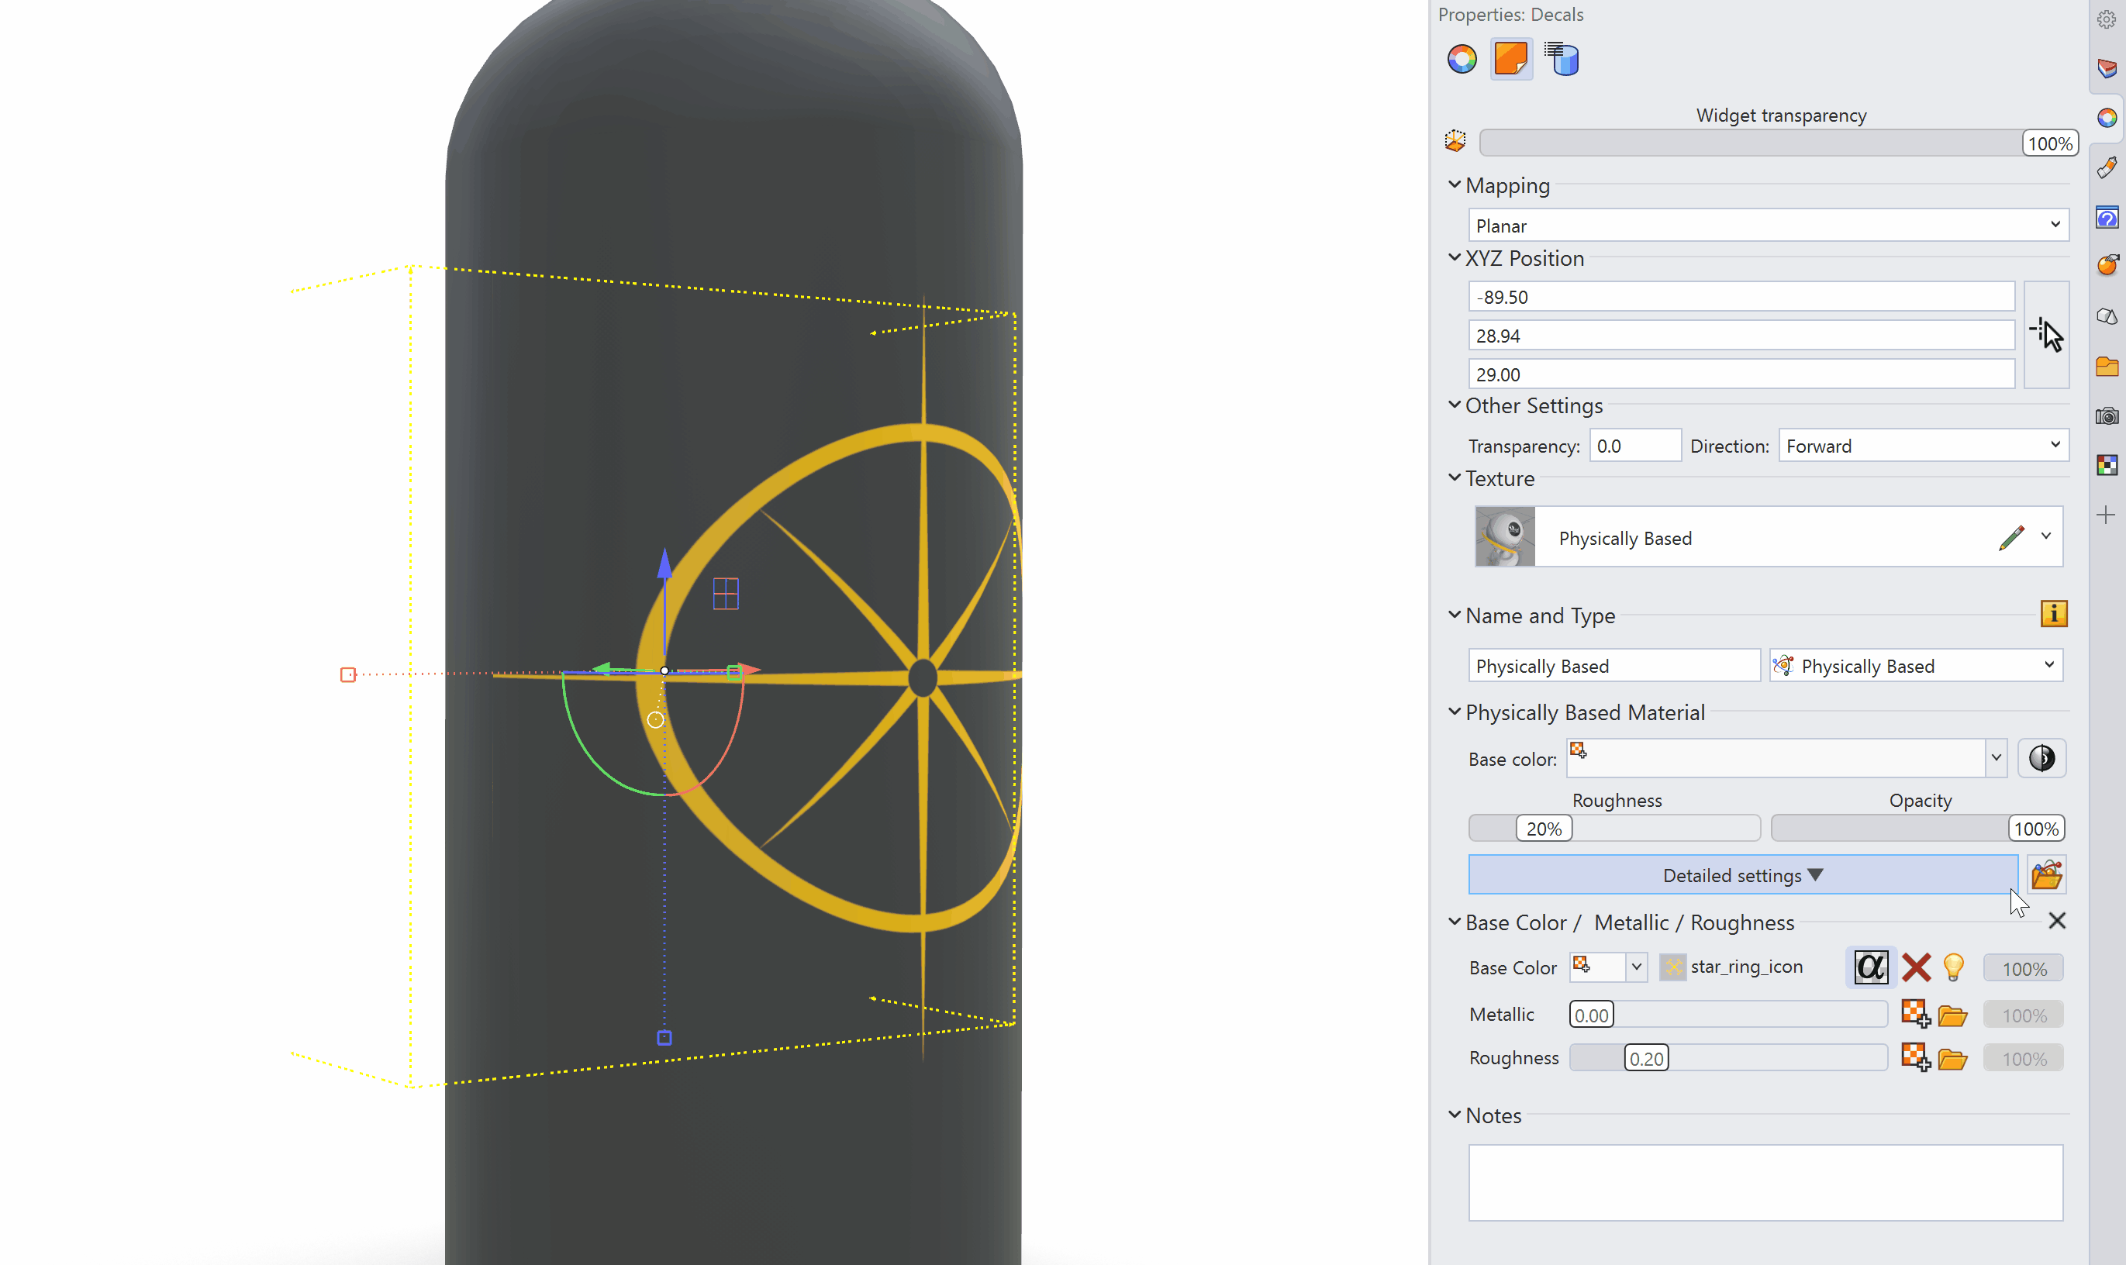Add a new texture for Roughness row
The height and width of the screenshot is (1265, 2126).
click(1917, 1058)
